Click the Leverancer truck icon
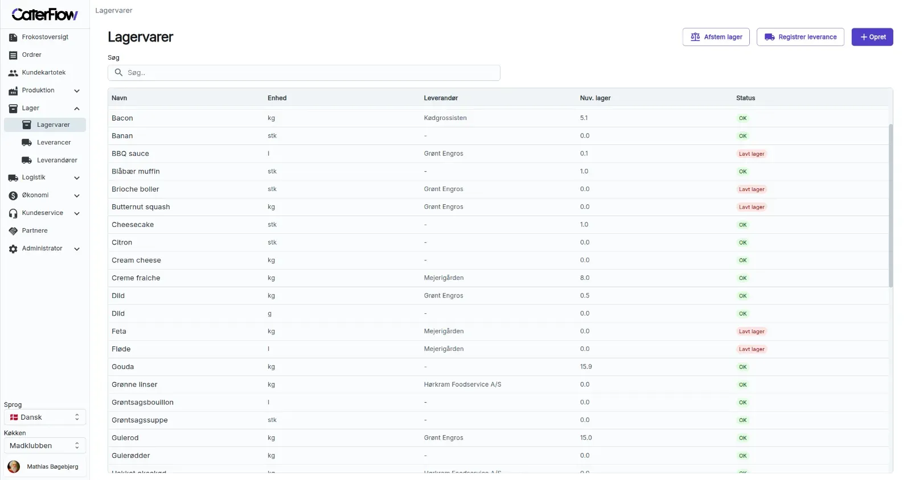 (x=27, y=143)
